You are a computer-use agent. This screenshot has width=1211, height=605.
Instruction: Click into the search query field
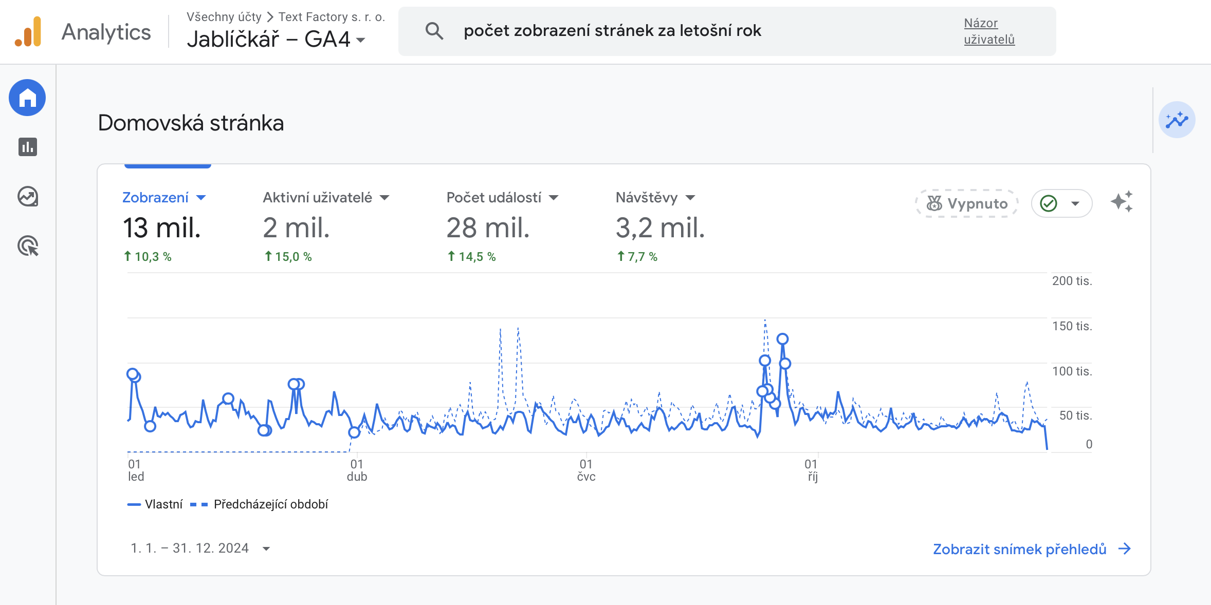click(612, 31)
